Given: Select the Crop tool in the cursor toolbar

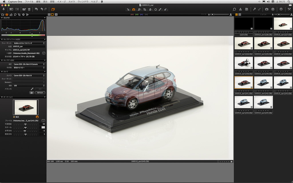Looking at the screenshot, I should (x=145, y=9).
